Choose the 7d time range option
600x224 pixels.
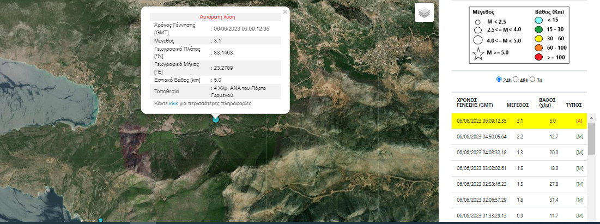533,80
